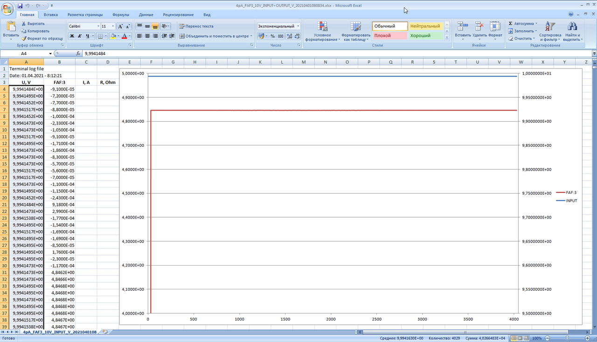Select the chart legend entry FAF:3
The width and height of the screenshot is (597, 342).
[x=567, y=192]
